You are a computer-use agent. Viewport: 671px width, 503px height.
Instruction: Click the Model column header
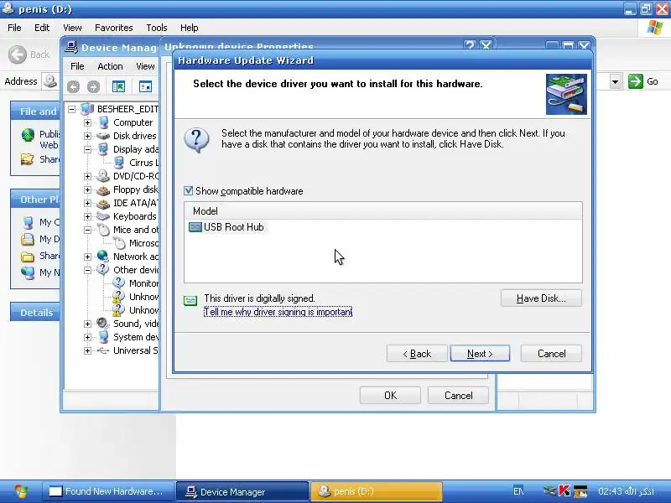(x=383, y=211)
